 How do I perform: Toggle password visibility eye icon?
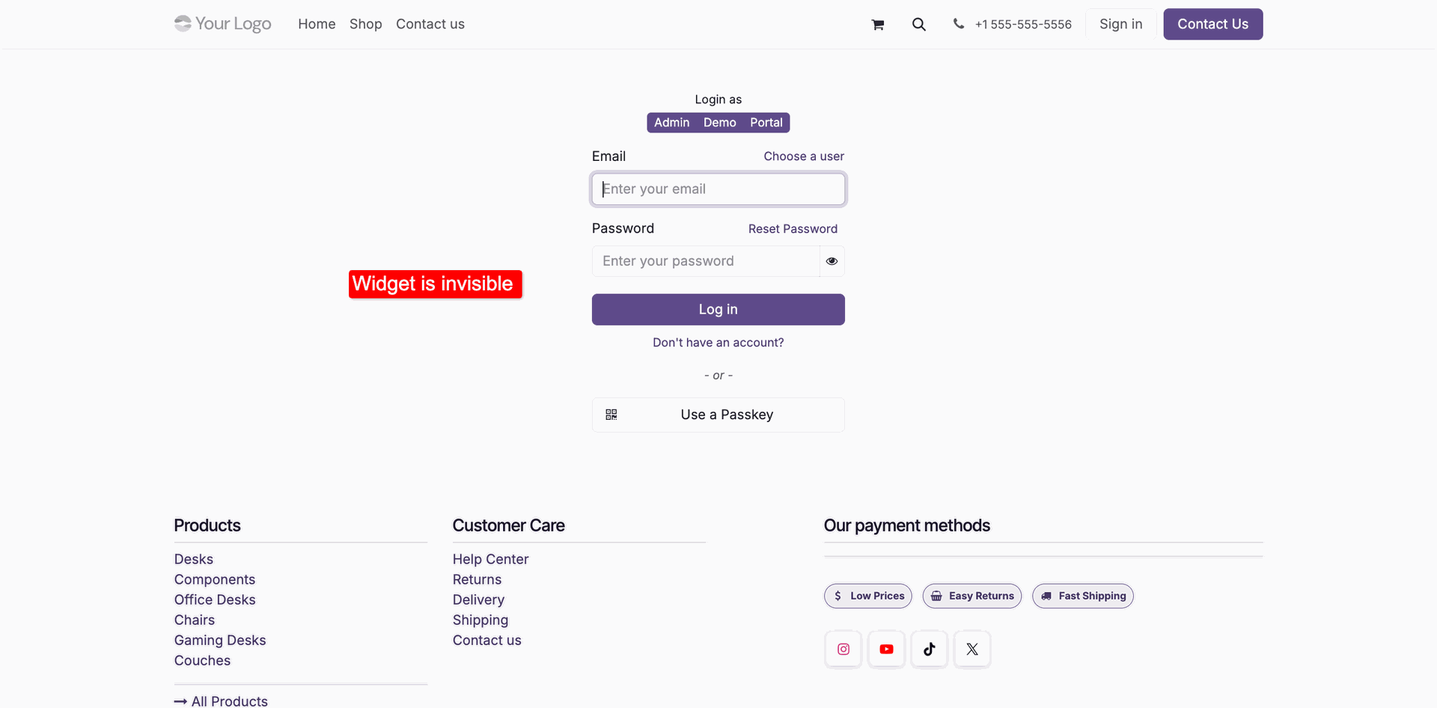[832, 261]
